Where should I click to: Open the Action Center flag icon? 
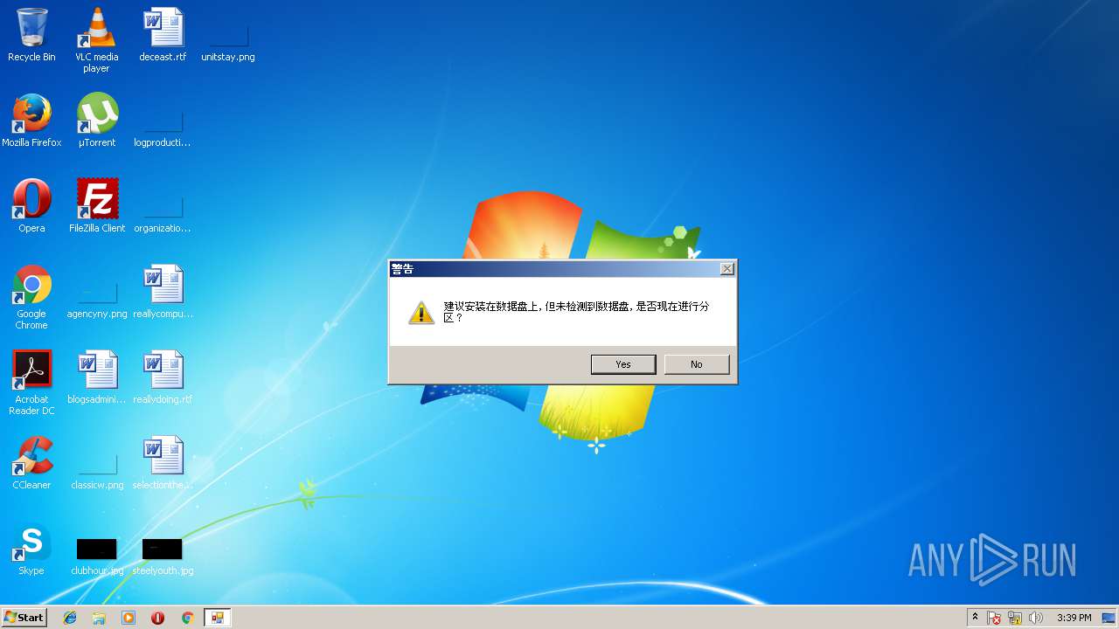tap(994, 618)
